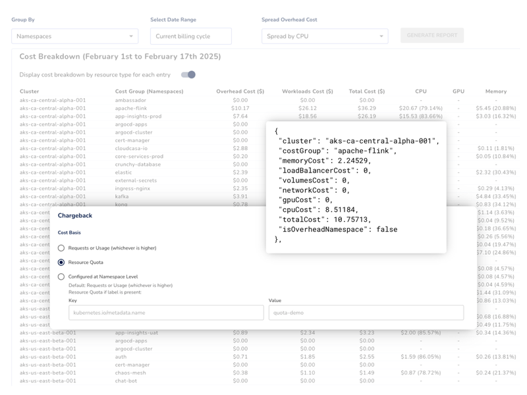Click the app-insights-prod cost group cell

[138, 117]
